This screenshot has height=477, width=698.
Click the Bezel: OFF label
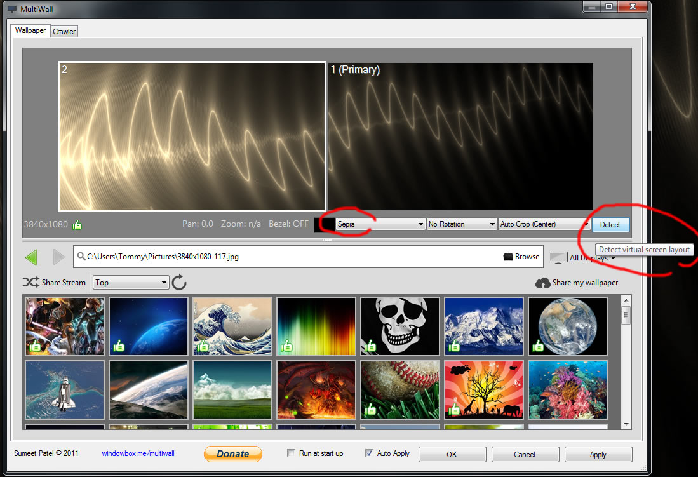[x=288, y=224]
